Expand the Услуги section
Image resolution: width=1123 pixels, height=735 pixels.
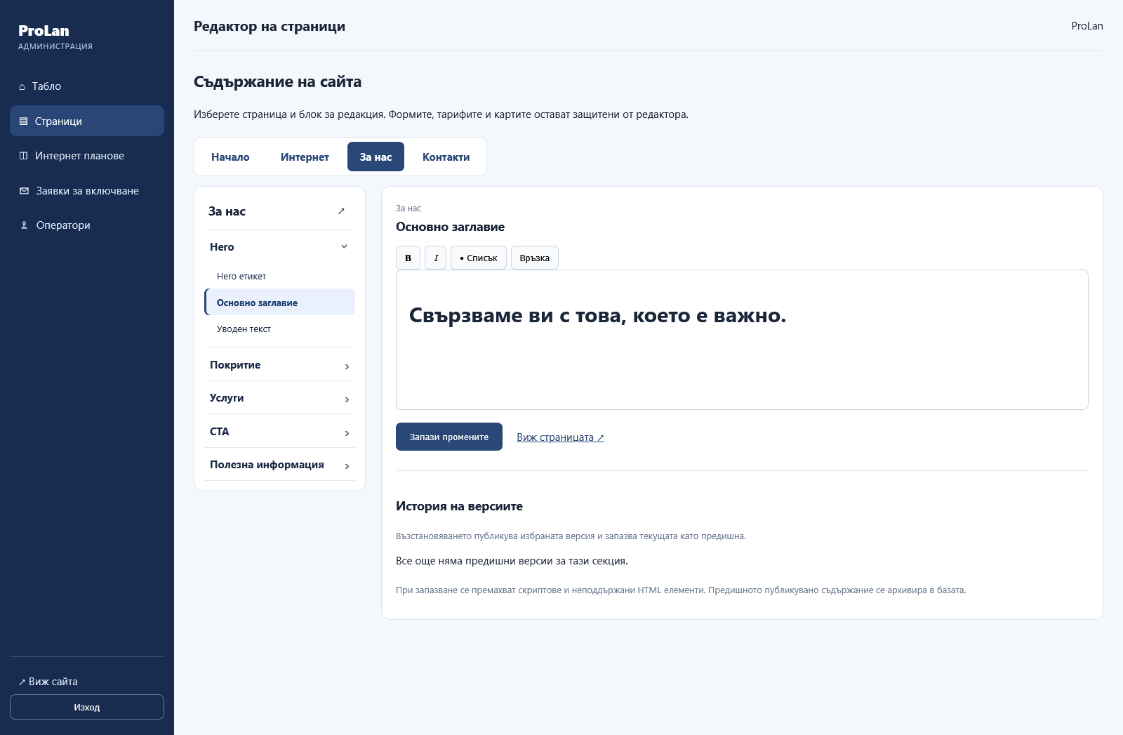point(279,398)
